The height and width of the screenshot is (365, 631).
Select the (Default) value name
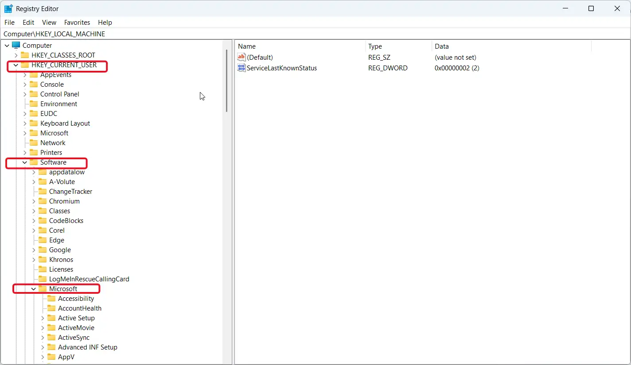point(260,58)
